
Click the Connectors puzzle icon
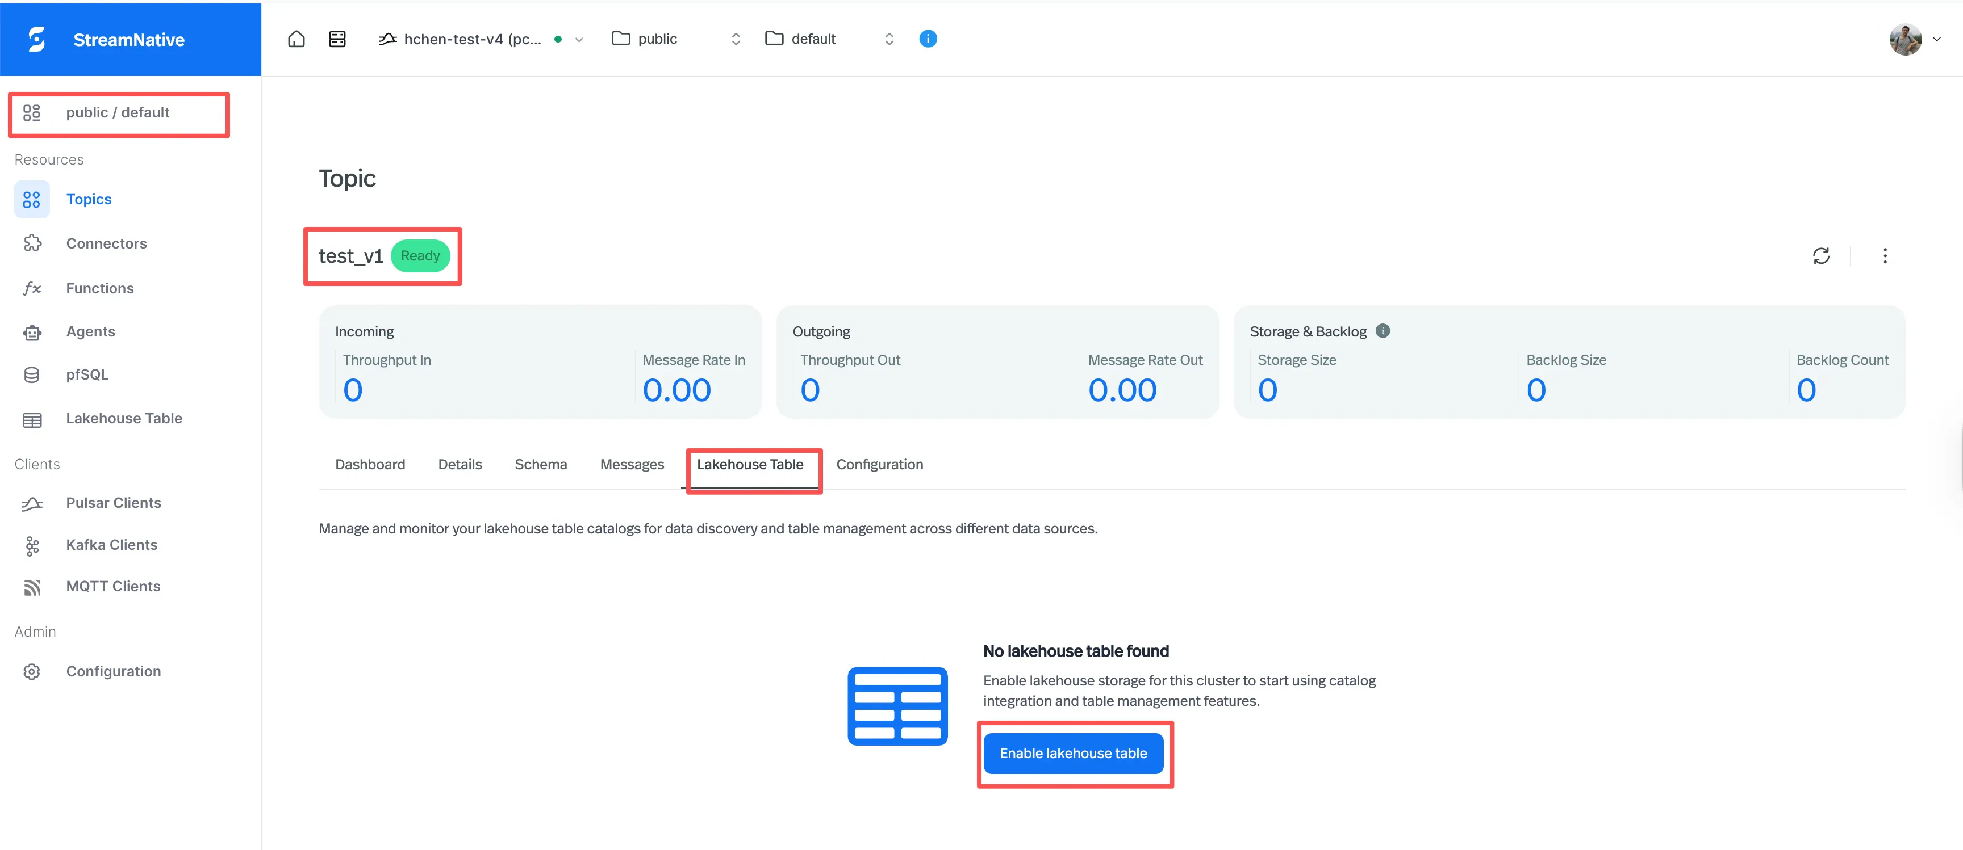point(32,243)
